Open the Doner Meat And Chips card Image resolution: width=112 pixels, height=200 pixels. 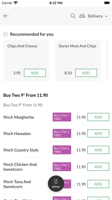point(78,60)
